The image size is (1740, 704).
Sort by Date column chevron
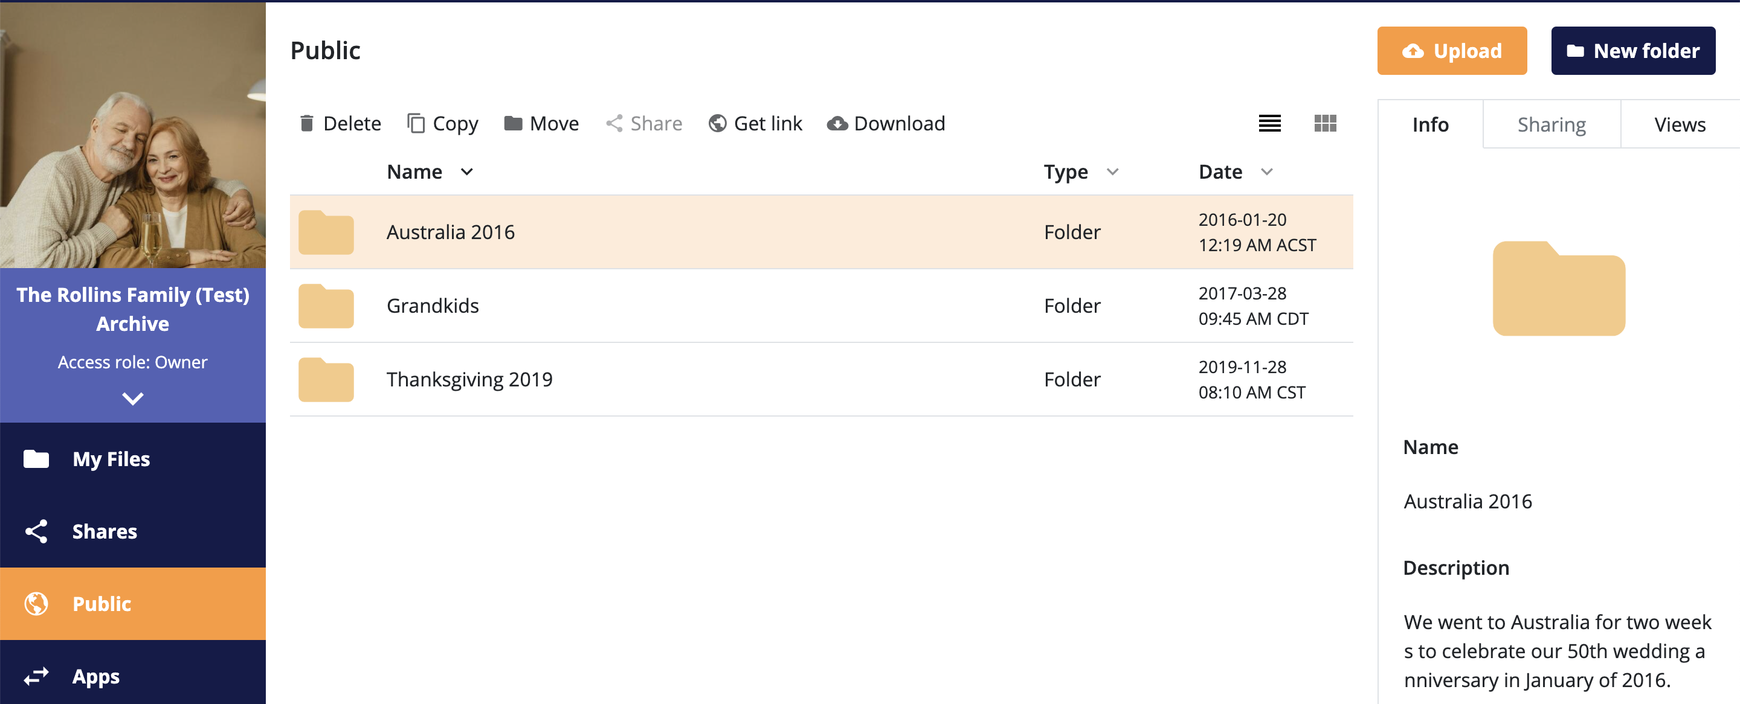[x=1266, y=171]
